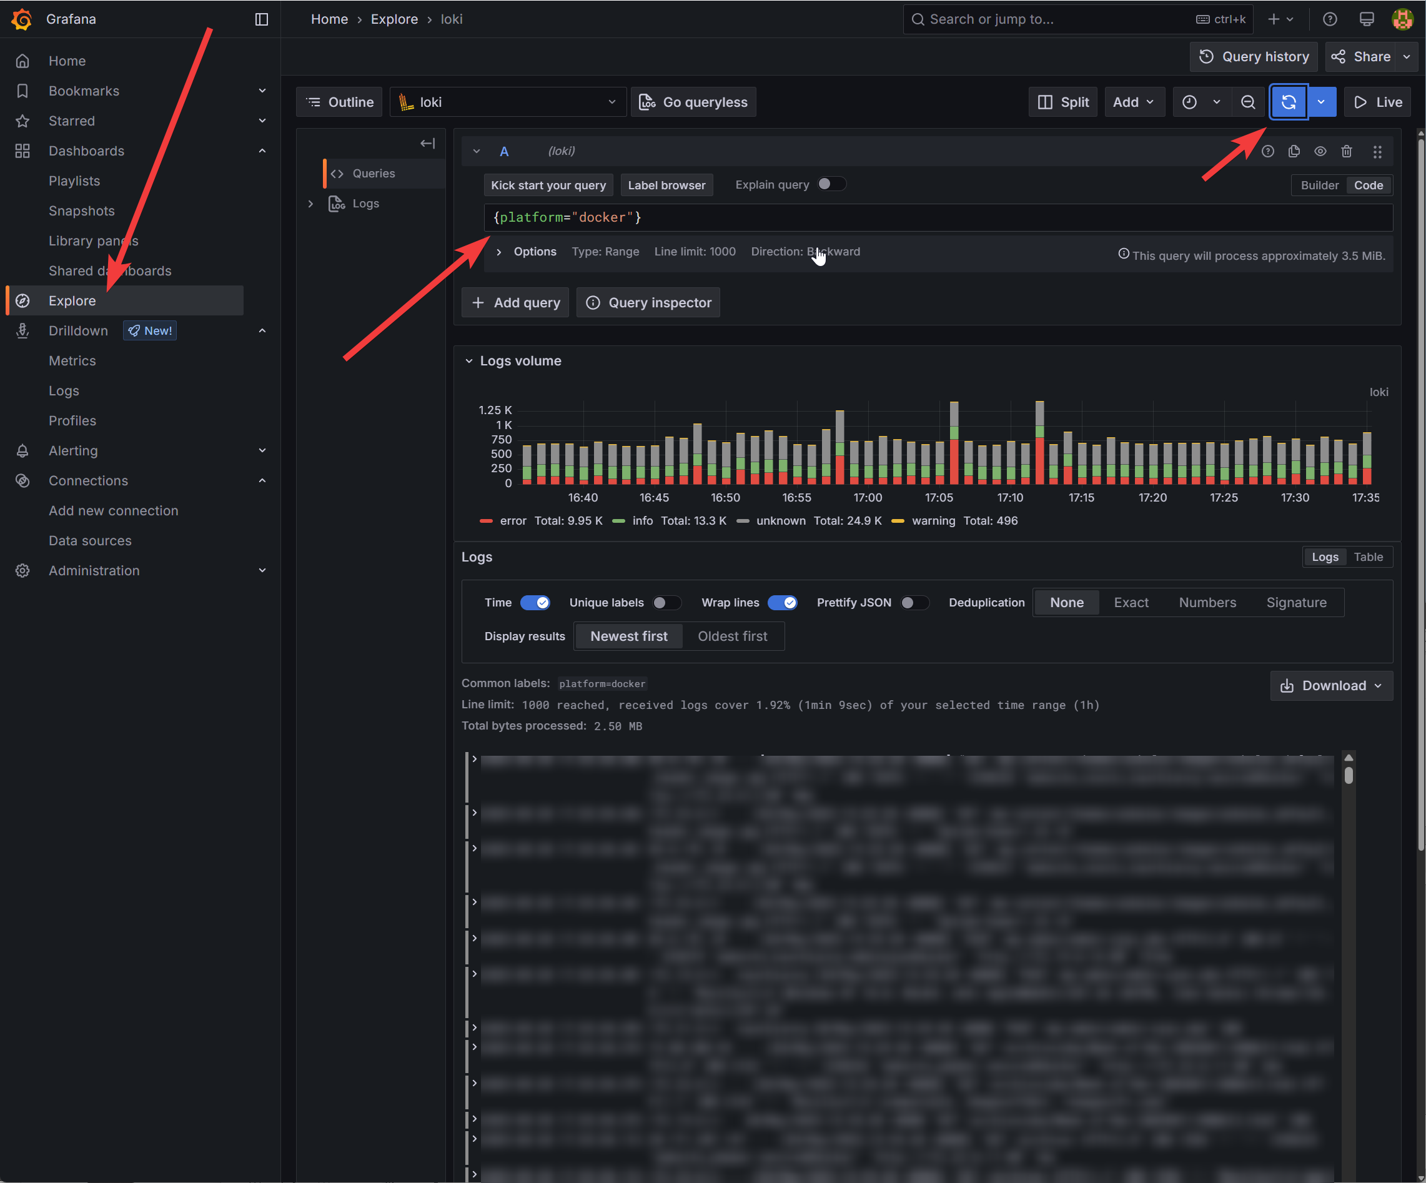Viewport: 1426px width, 1183px height.
Task: Click the LogQL query editor field
Action: [938, 217]
